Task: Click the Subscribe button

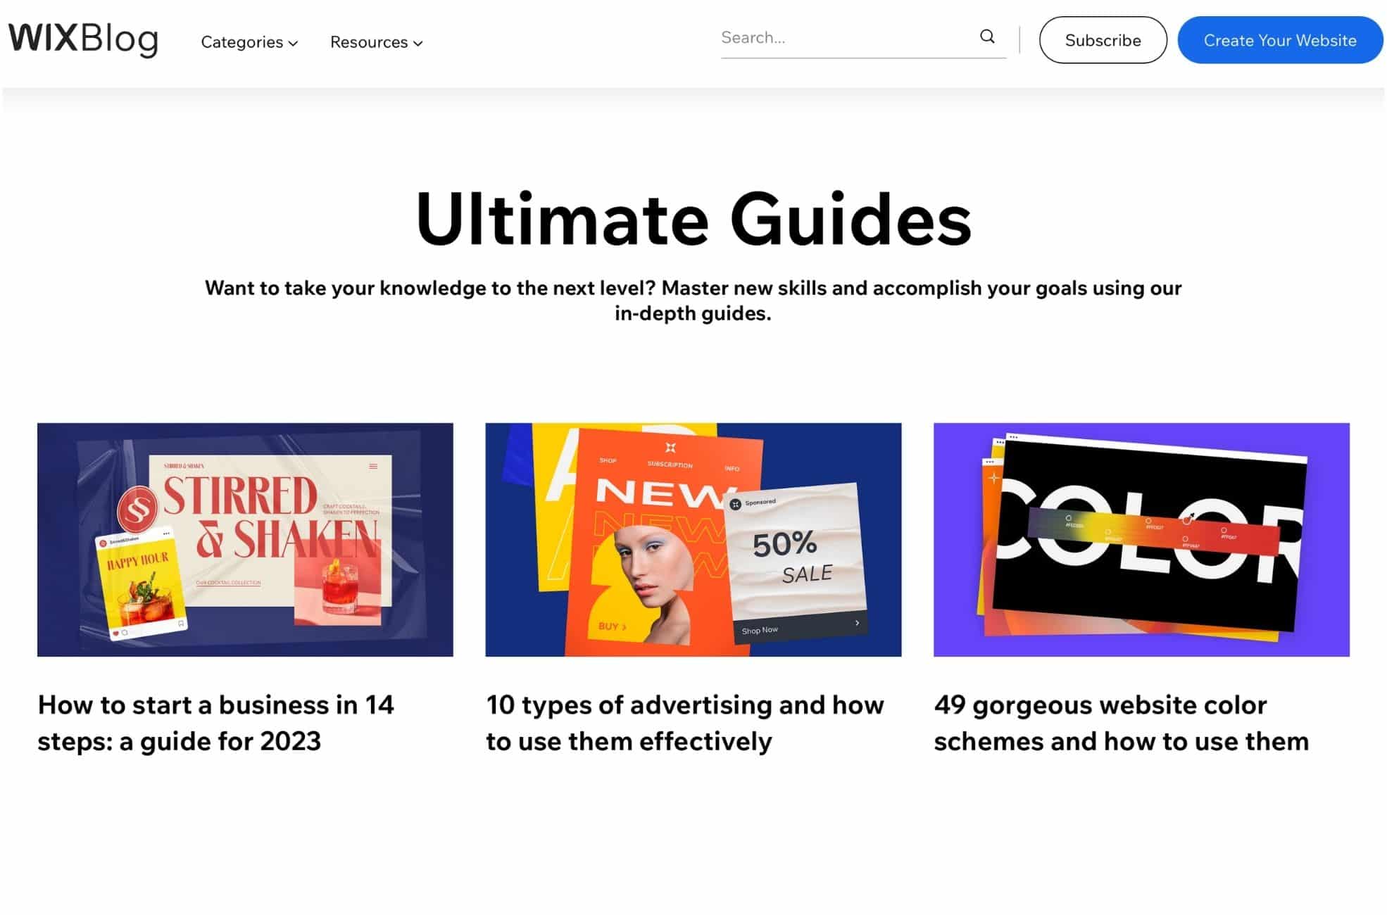Action: click(1102, 40)
